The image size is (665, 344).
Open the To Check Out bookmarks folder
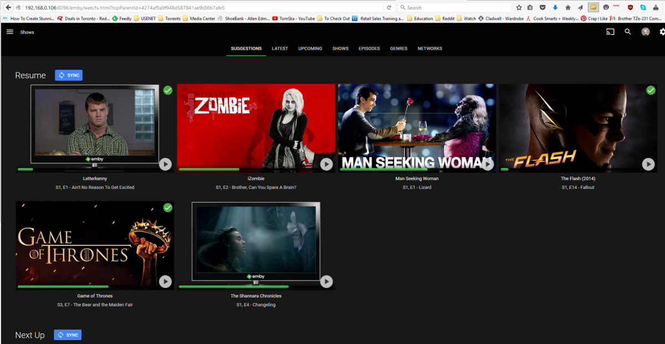333,18
